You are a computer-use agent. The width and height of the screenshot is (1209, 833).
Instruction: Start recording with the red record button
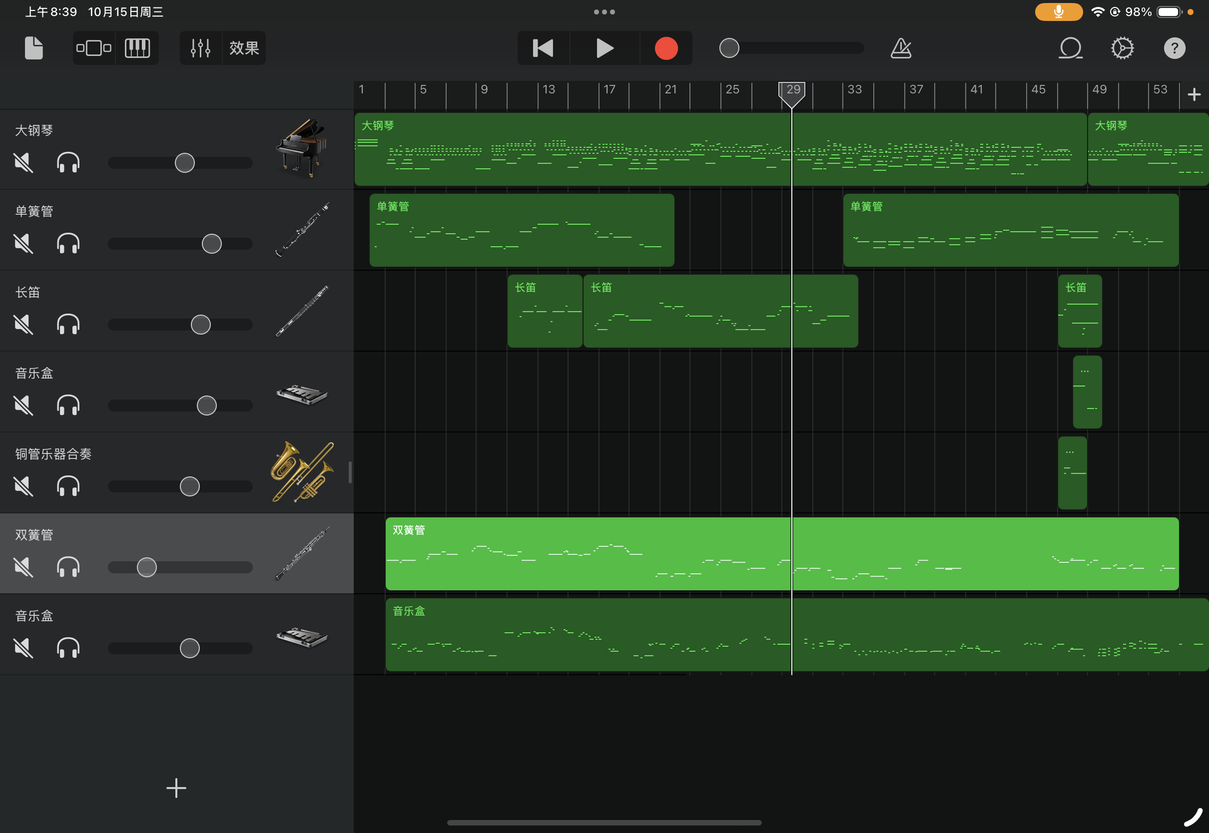click(666, 48)
